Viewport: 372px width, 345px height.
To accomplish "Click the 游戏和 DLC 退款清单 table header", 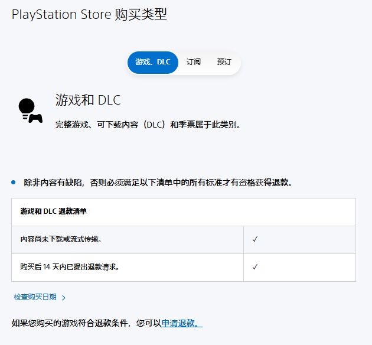I will point(53,211).
